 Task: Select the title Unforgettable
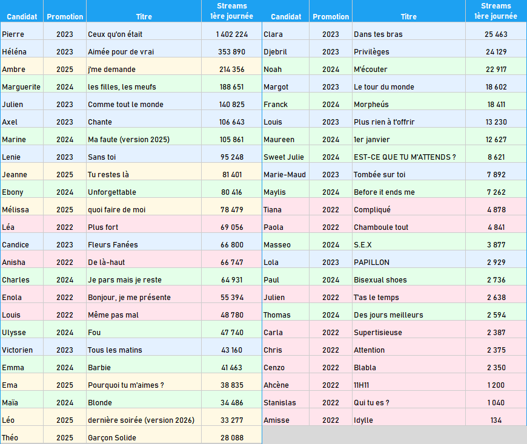144,189
